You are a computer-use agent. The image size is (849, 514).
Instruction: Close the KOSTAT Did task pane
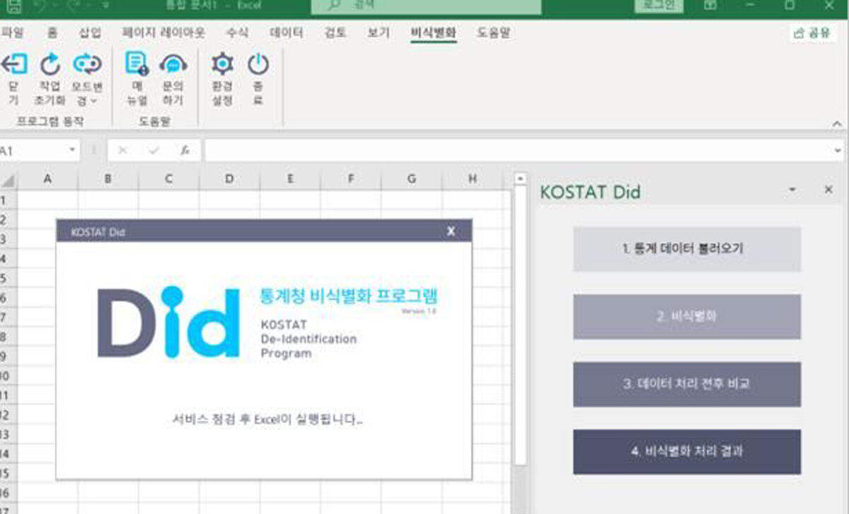tap(828, 190)
